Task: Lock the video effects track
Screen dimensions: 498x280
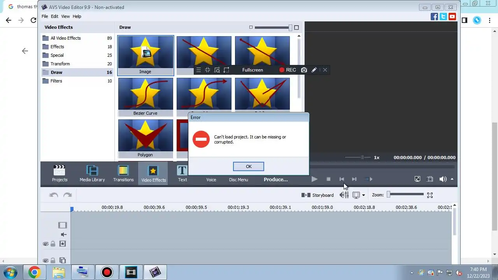Action: tap(53, 244)
